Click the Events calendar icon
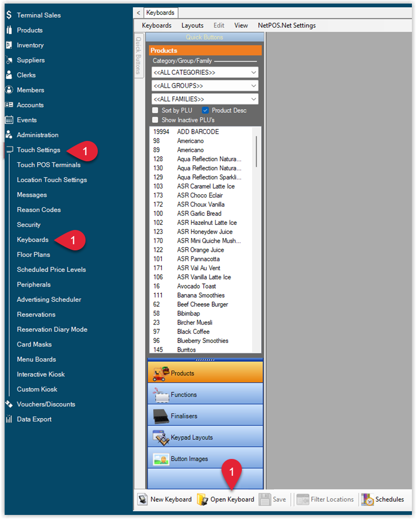Viewport: 416px width, 519px height. (x=9, y=120)
